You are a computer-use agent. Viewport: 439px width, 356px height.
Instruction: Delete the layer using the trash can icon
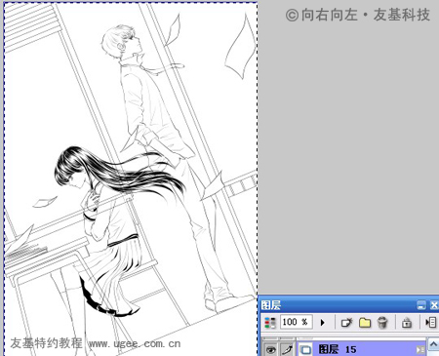pos(382,323)
